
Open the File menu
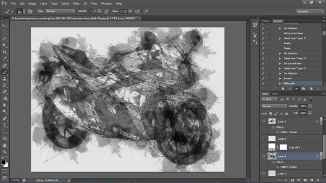pyautogui.click(x=13, y=4)
